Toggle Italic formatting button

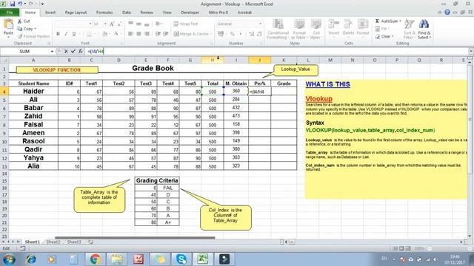coord(66,34)
